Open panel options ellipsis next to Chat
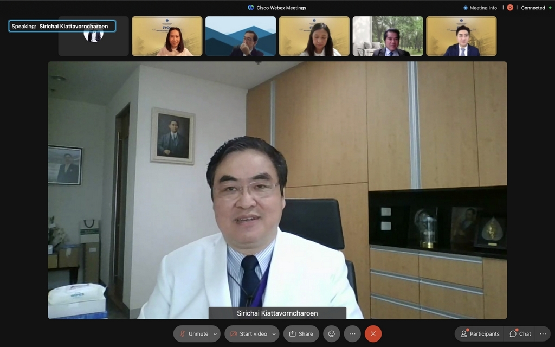Image resolution: width=555 pixels, height=347 pixels. pyautogui.click(x=543, y=334)
